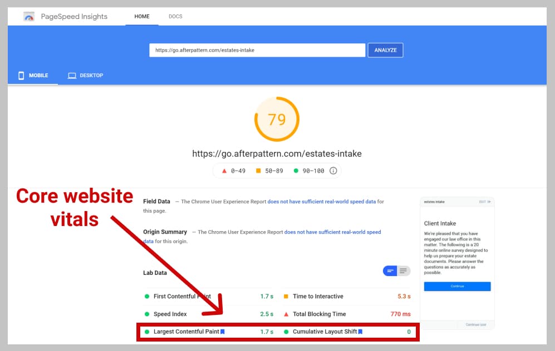Click the orange square 50–89 legend marker
This screenshot has height=351, width=555.
click(258, 171)
